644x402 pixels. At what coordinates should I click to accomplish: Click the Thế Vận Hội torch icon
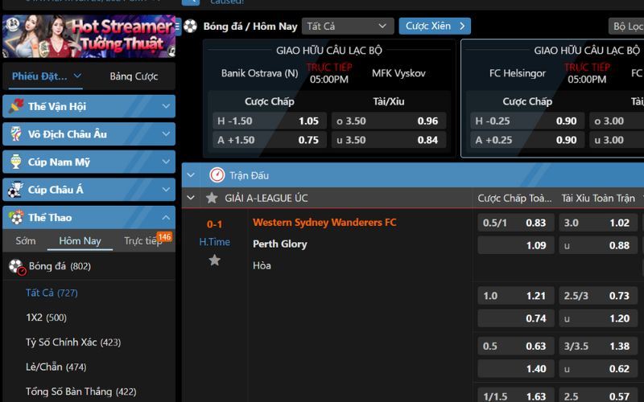pos(15,106)
